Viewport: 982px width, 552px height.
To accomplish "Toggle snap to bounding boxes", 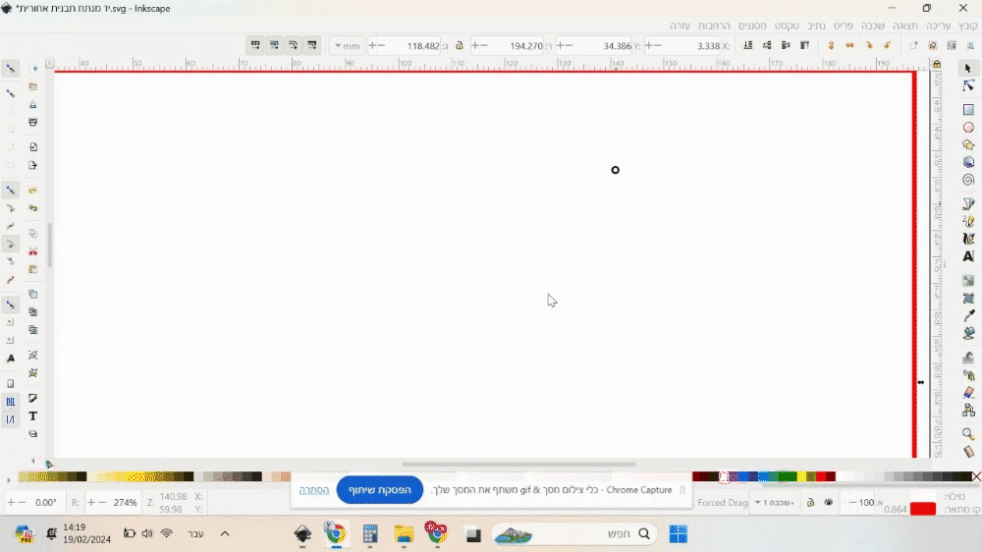I will tap(11, 93).
